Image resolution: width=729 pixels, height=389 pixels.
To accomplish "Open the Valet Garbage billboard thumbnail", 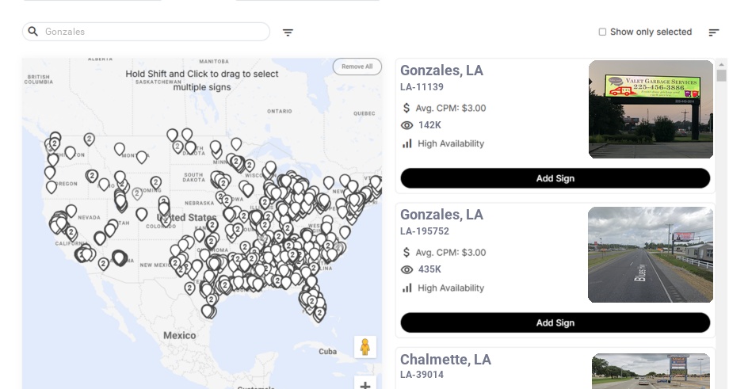I will point(651,109).
